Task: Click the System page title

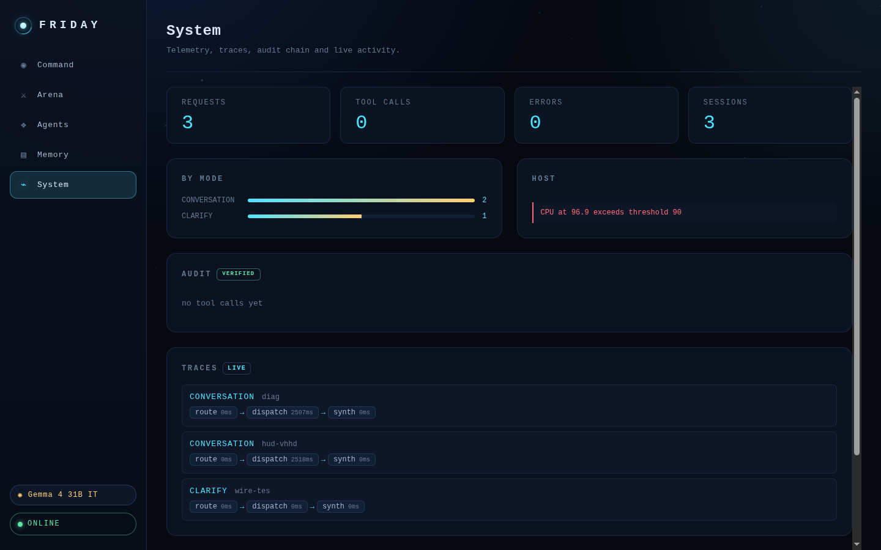Action: coord(194,31)
